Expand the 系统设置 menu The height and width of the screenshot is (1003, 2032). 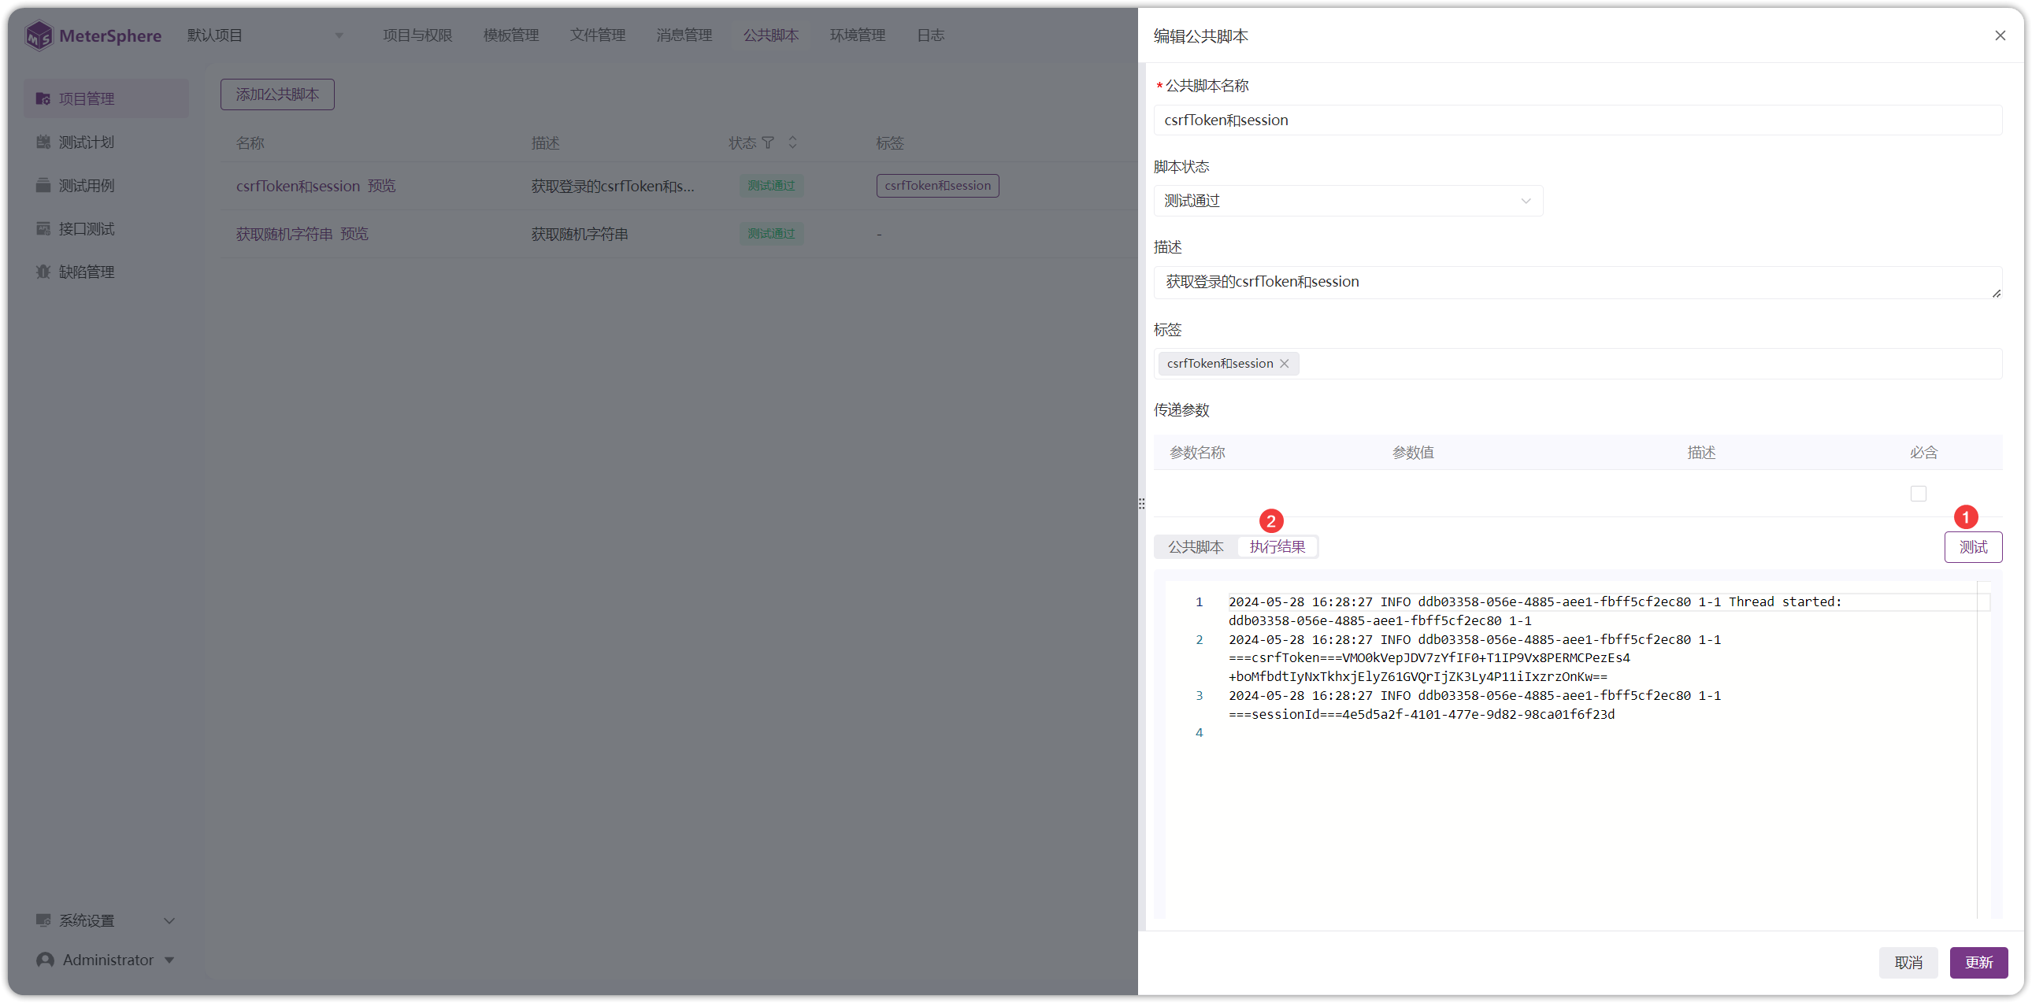click(106, 920)
